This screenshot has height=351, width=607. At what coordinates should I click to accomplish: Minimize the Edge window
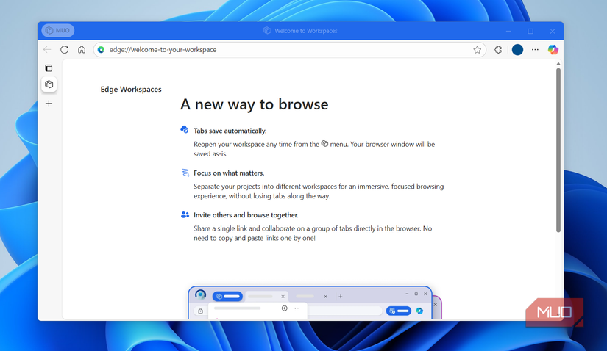[x=508, y=31]
